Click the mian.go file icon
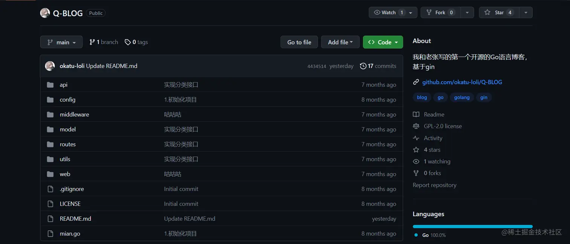Viewport: 570px width, 244px height. (50, 233)
